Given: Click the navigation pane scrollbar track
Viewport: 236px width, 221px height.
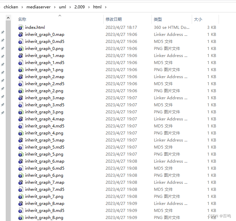Looking at the screenshot, I should pos(8,120).
